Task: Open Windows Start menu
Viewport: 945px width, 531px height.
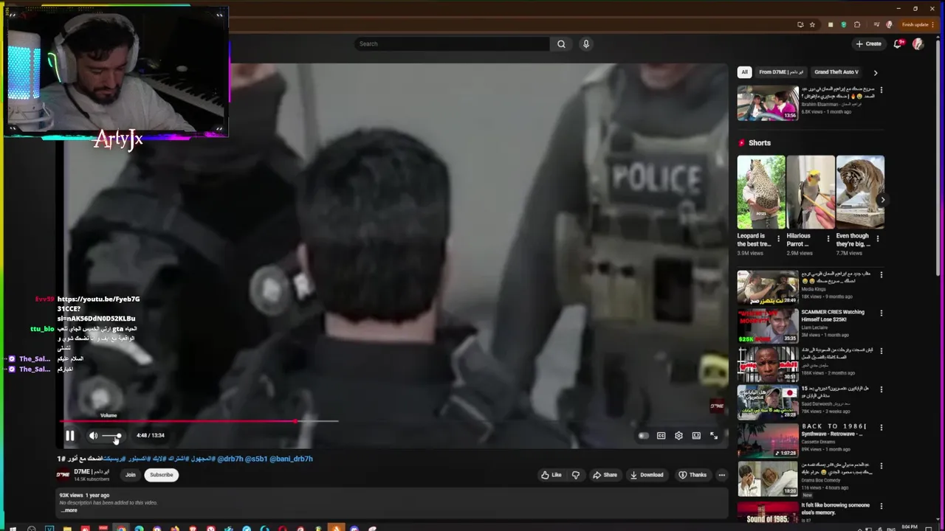Action: [11, 528]
